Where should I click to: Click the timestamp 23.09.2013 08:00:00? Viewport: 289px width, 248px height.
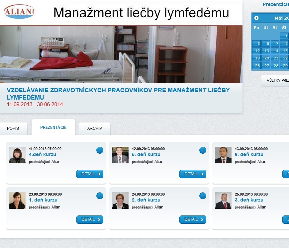pos(45,195)
